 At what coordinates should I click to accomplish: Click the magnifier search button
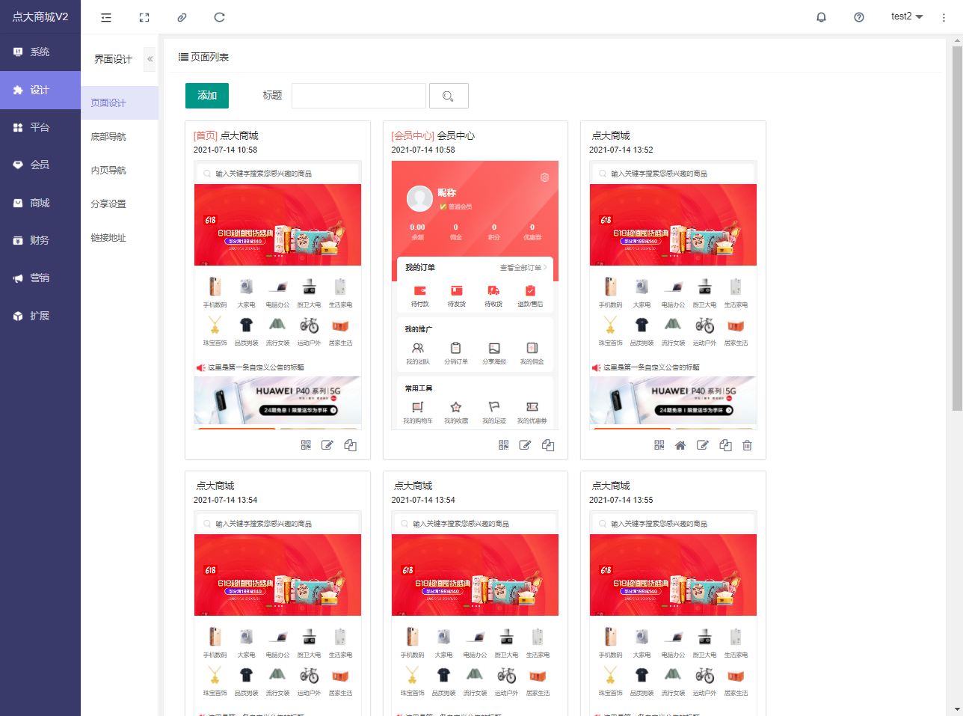tap(449, 96)
